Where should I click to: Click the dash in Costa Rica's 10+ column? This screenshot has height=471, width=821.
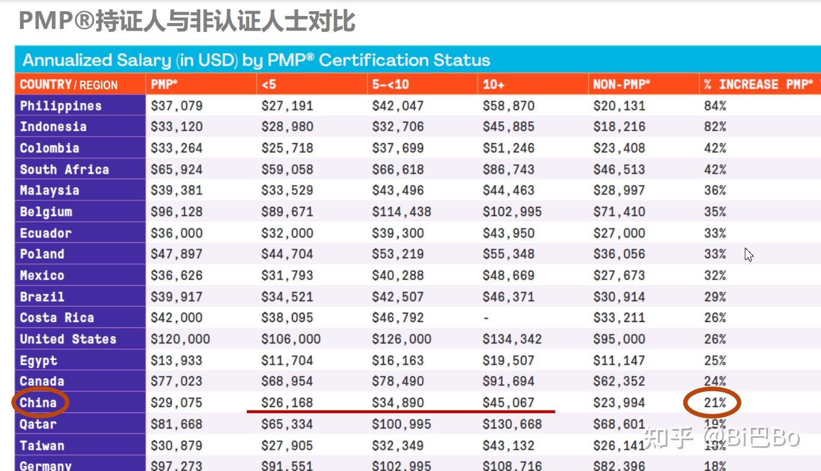pyautogui.click(x=486, y=317)
